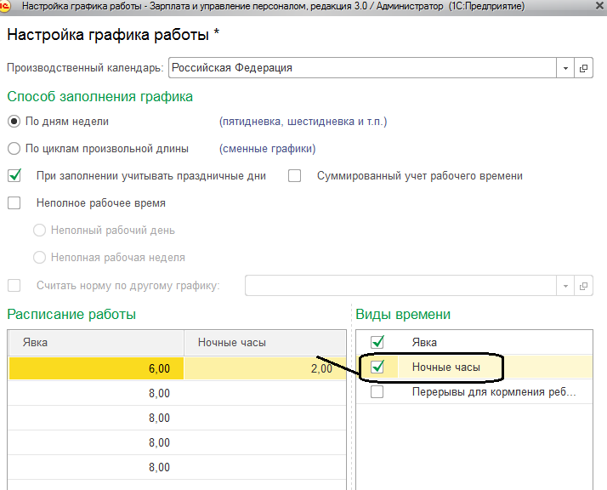Check Считать норму по другому графику
The image size is (607, 490).
[x=14, y=286]
